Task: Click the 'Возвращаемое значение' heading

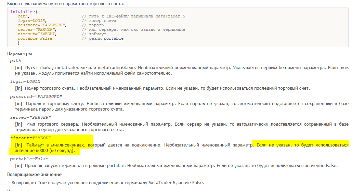Action: 34,175
